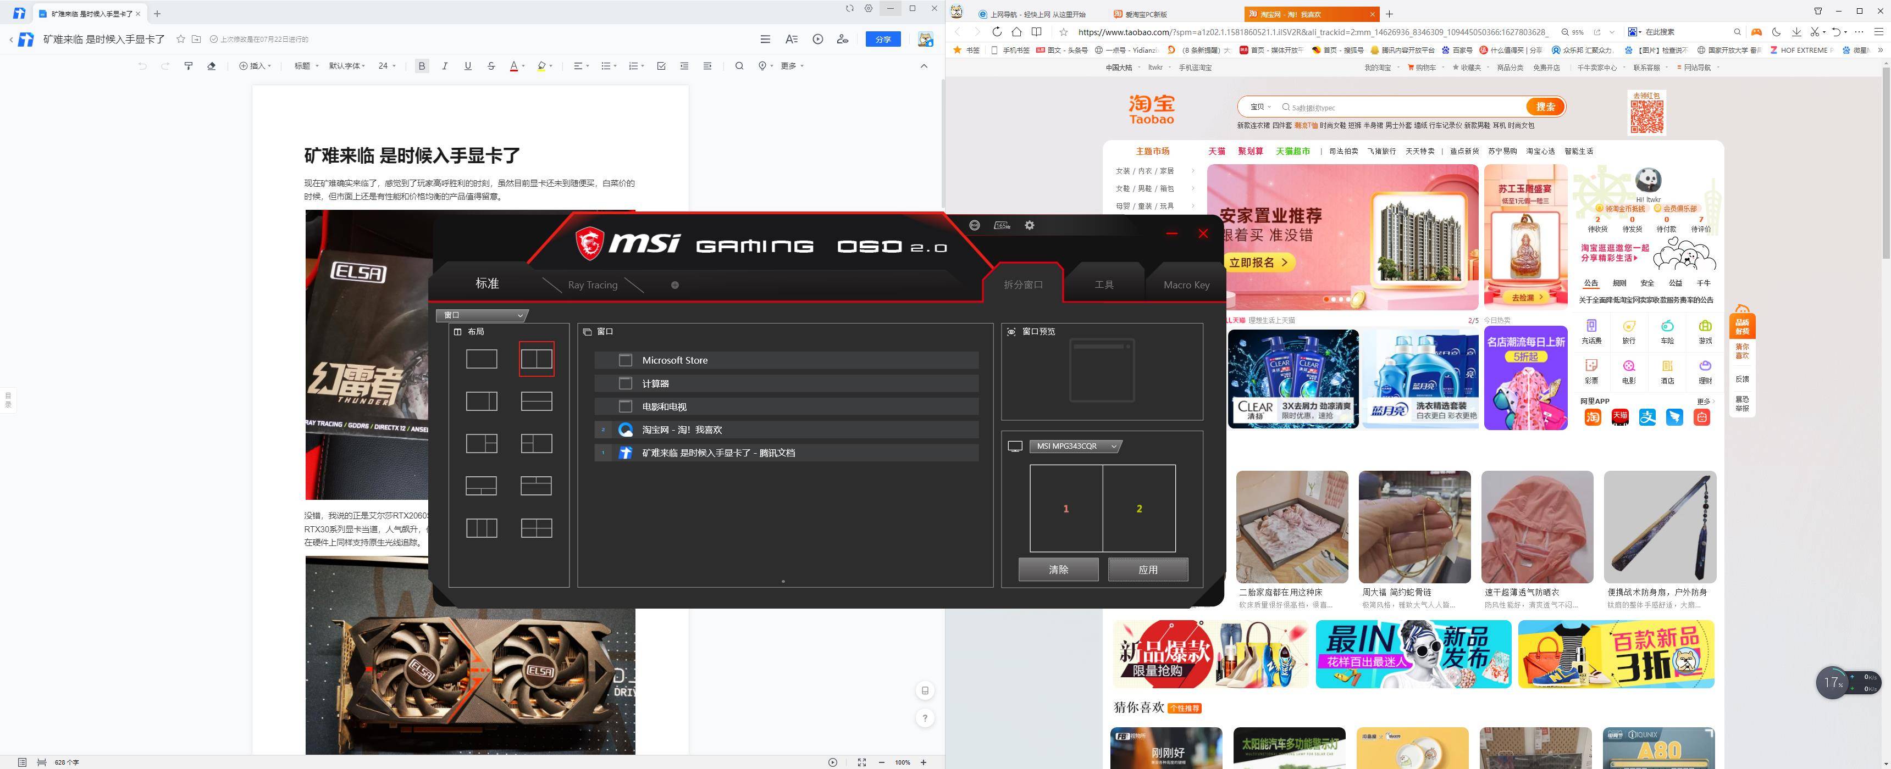Image resolution: width=1891 pixels, height=769 pixels.
Task: Collapse the Tencent Docs toolbar with chevron
Action: (x=924, y=66)
